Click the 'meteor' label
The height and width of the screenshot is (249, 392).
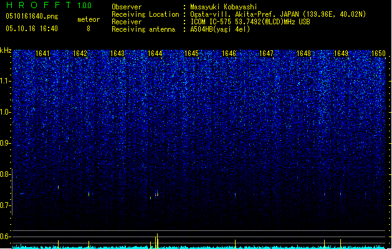(88, 19)
